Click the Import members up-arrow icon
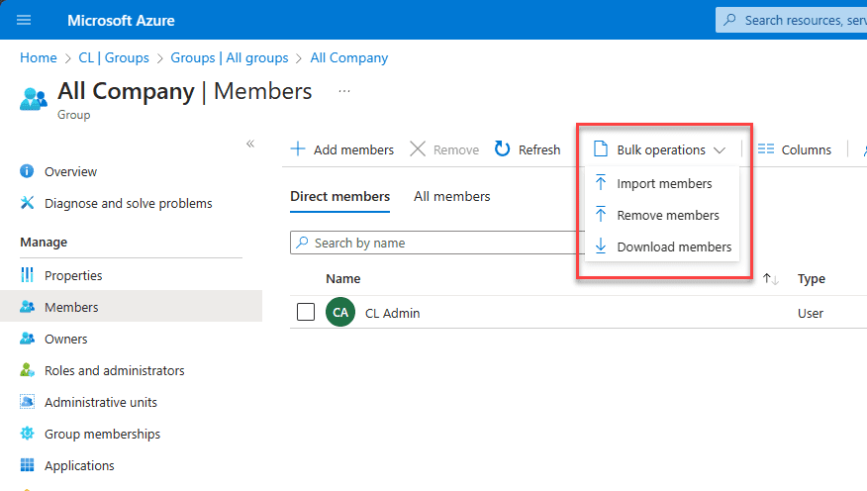 pos(601,183)
